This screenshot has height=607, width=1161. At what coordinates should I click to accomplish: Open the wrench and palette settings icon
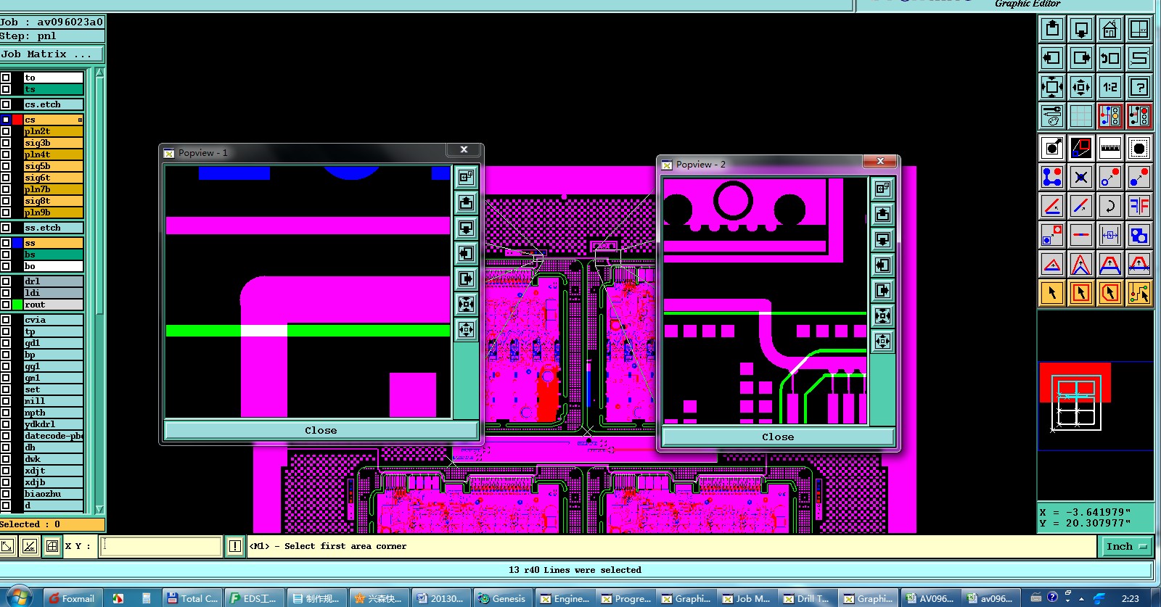coord(1052,115)
